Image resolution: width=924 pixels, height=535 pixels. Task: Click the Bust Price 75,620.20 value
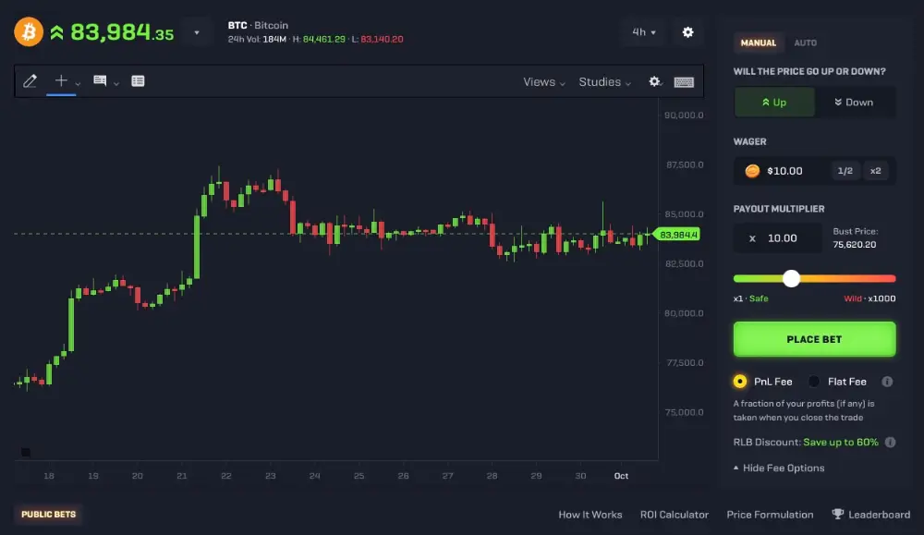(855, 245)
